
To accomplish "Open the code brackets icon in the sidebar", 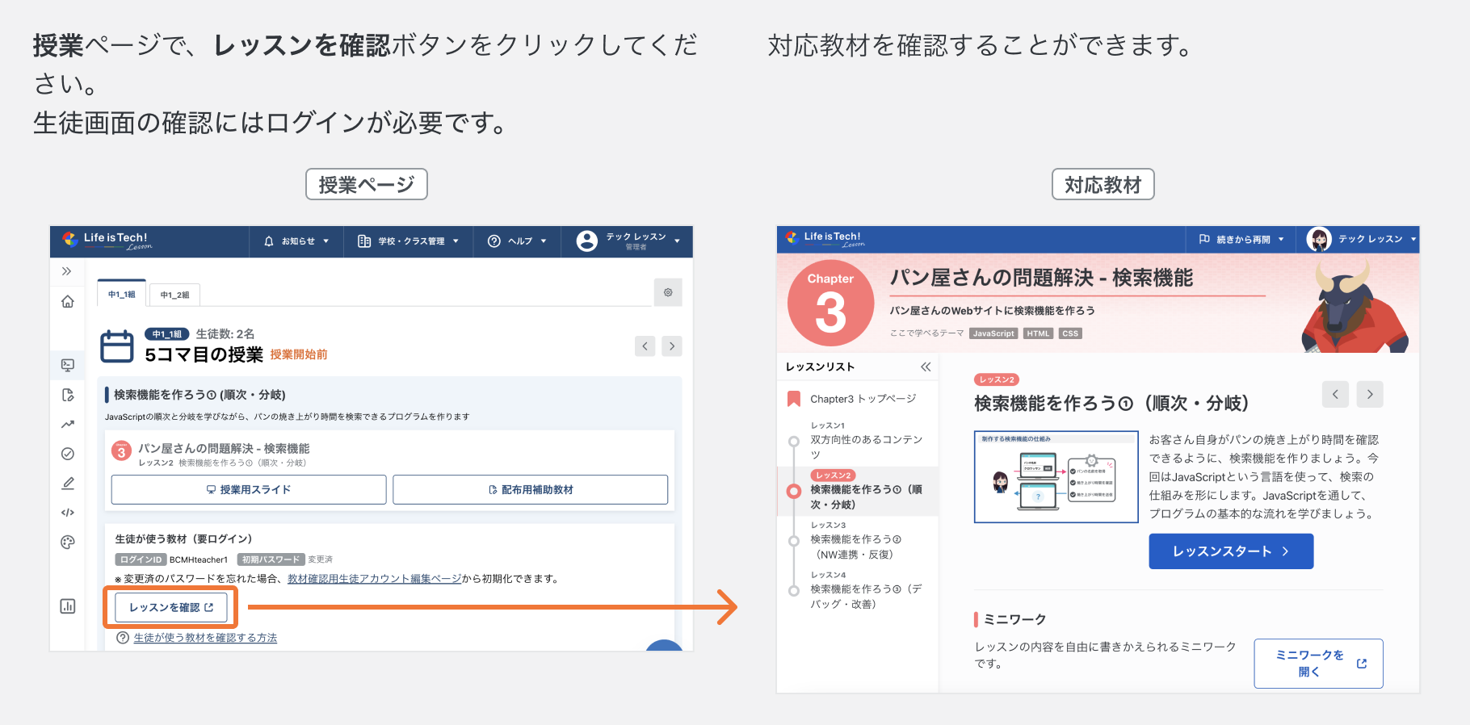I will (68, 513).
